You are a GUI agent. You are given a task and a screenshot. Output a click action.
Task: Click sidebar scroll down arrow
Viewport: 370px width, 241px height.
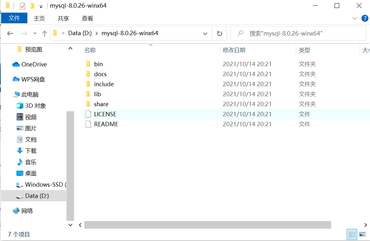pyautogui.click(x=70, y=225)
